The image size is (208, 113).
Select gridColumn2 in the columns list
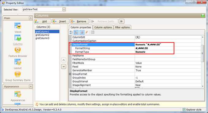[x=47, y=35]
